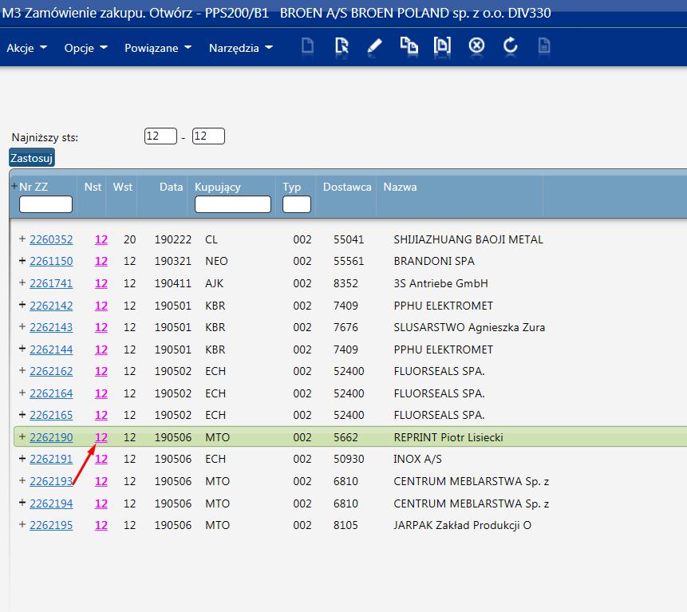Click Wst value 20 in row 2260352

pyautogui.click(x=130, y=239)
